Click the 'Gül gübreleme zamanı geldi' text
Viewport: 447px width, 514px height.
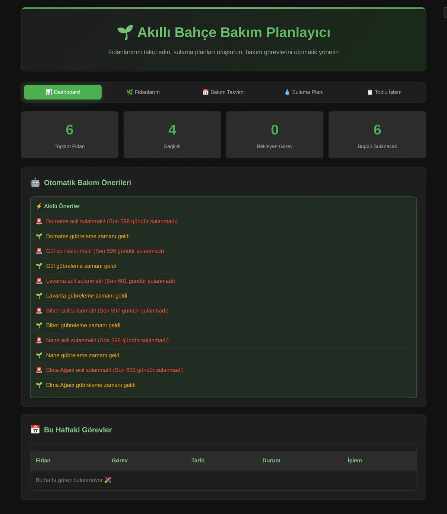(x=81, y=266)
